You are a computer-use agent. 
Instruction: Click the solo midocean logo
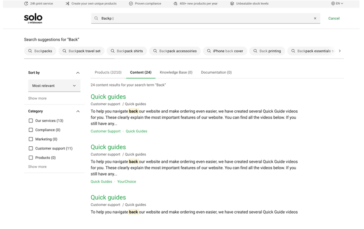point(33,19)
